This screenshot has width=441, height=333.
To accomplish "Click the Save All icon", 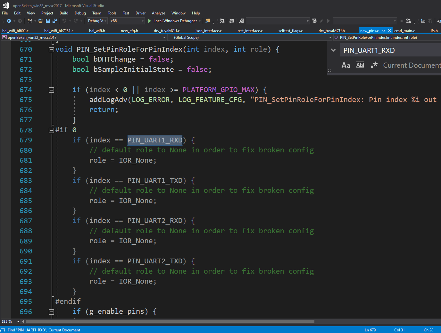I will 55,21.
